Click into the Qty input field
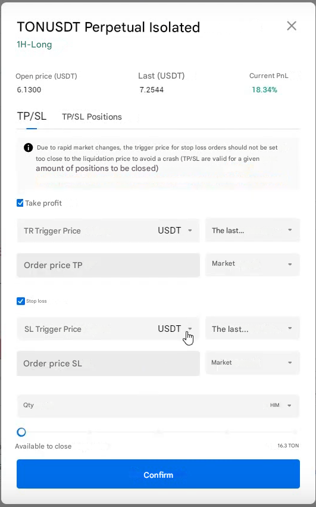 pos(142,406)
